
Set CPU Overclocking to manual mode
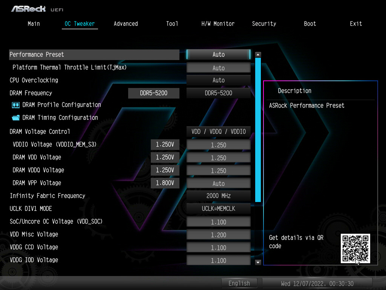pos(218,80)
